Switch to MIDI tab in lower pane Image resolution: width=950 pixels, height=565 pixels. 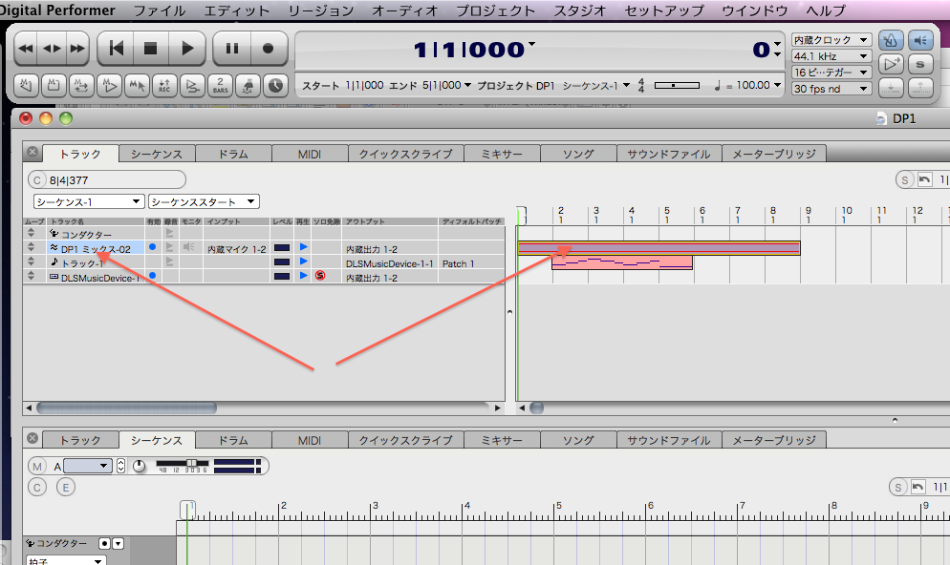(x=310, y=440)
